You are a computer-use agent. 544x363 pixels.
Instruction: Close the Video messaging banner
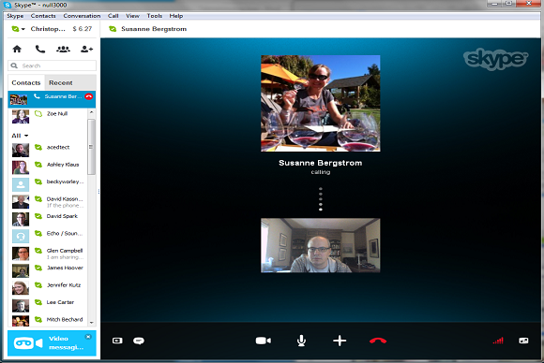(88, 337)
